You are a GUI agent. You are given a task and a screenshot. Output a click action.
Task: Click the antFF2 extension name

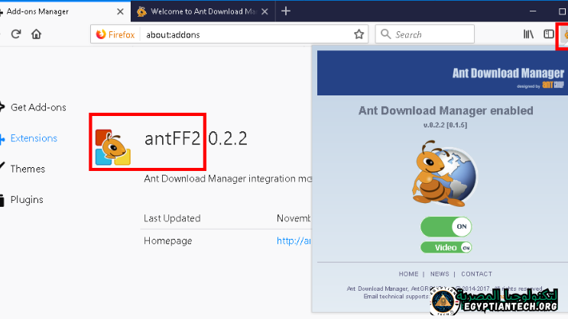(x=172, y=139)
